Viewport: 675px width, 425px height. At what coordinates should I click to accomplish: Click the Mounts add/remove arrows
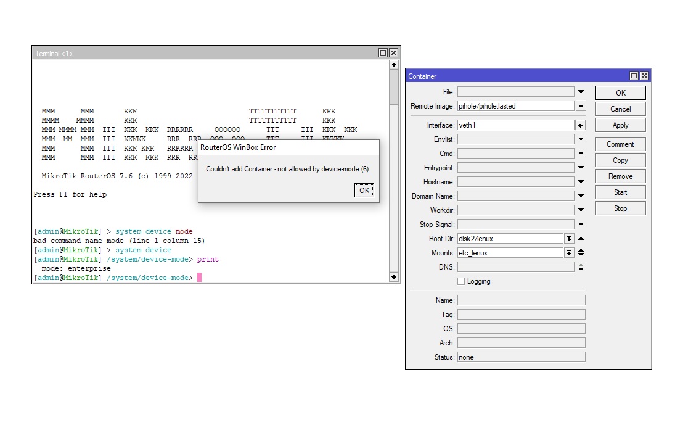[581, 253]
